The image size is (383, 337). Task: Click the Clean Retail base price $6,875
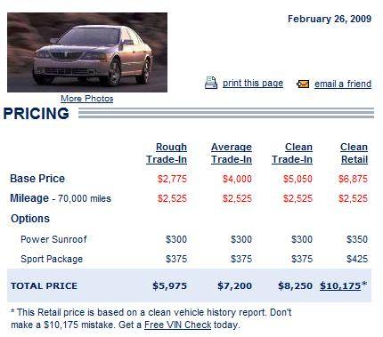coord(353,179)
